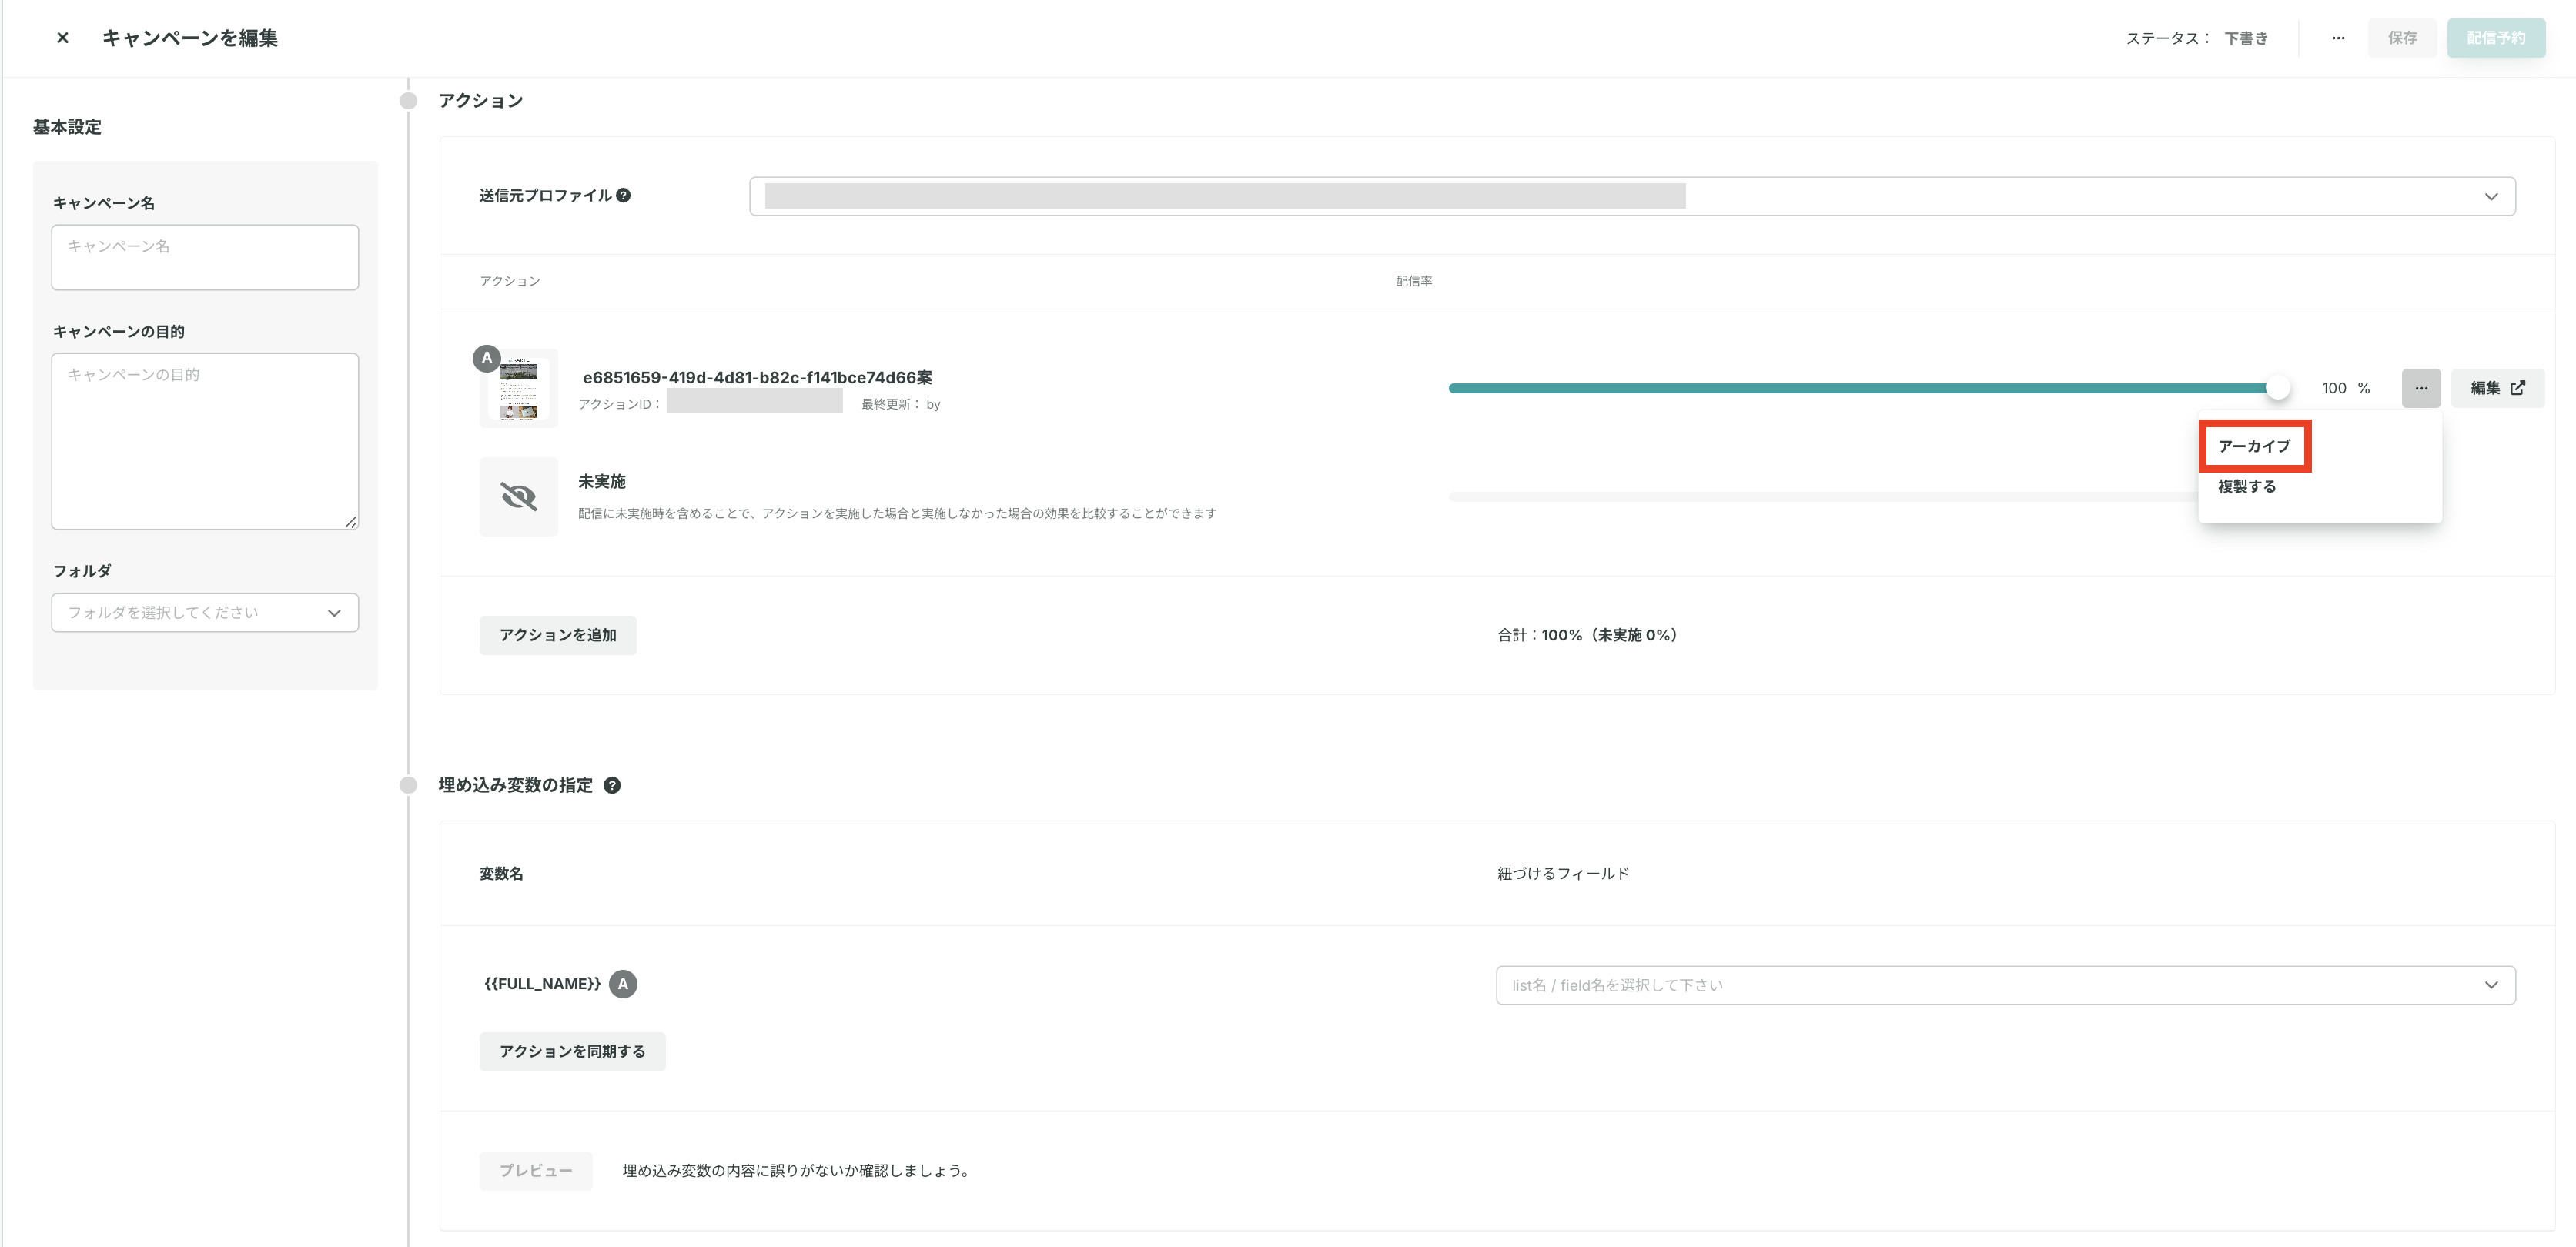Toggle the action row ellipsis menu button
2576x1247 pixels.
pos(2421,388)
